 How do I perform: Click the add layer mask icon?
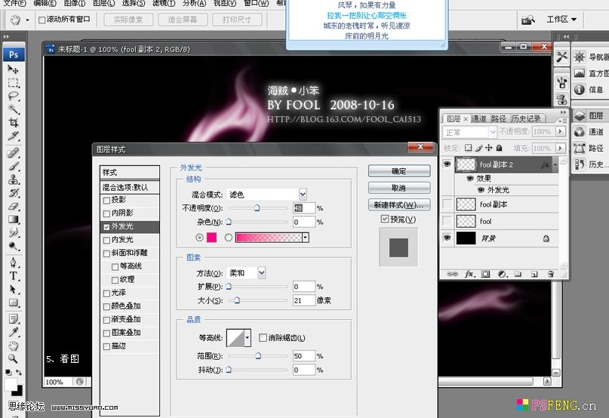pos(485,274)
